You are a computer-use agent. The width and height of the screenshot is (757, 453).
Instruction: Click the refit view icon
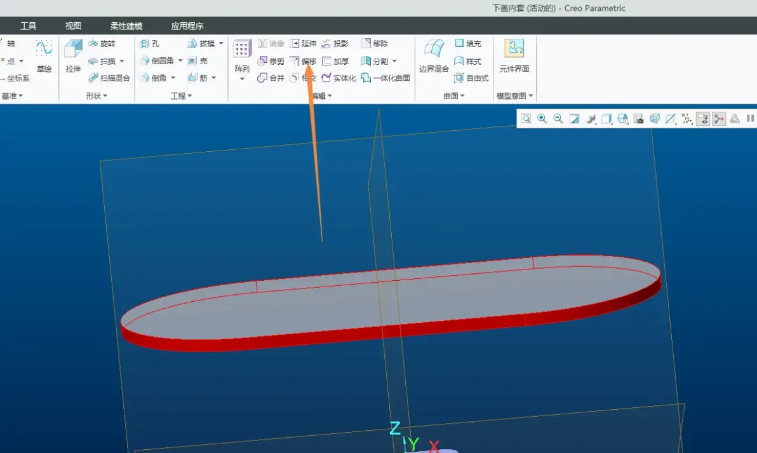526,119
